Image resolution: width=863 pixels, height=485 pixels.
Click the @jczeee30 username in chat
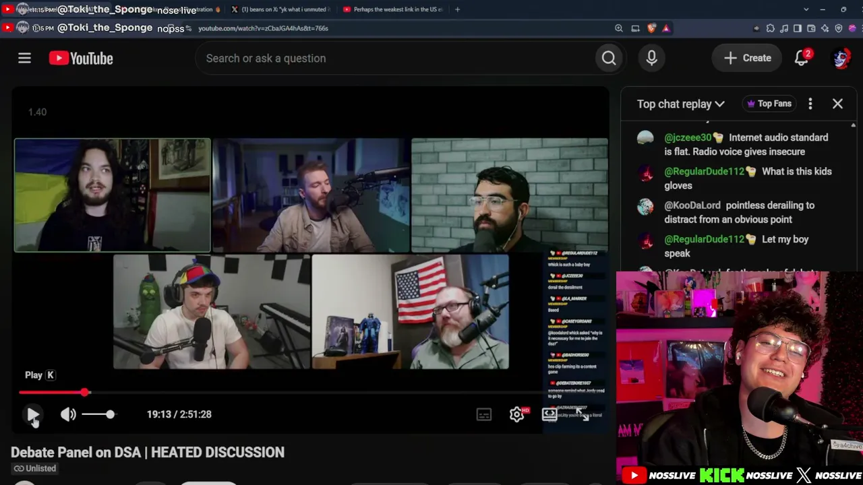tap(688, 137)
